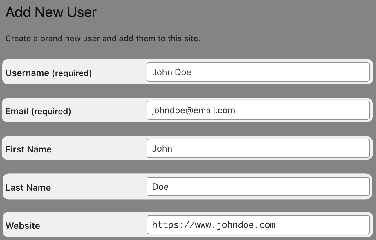Click the "Doe" text in Last Name

point(160,187)
